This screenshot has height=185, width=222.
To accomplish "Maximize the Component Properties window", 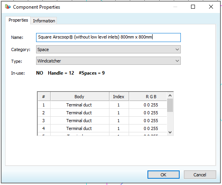I will [193, 7].
